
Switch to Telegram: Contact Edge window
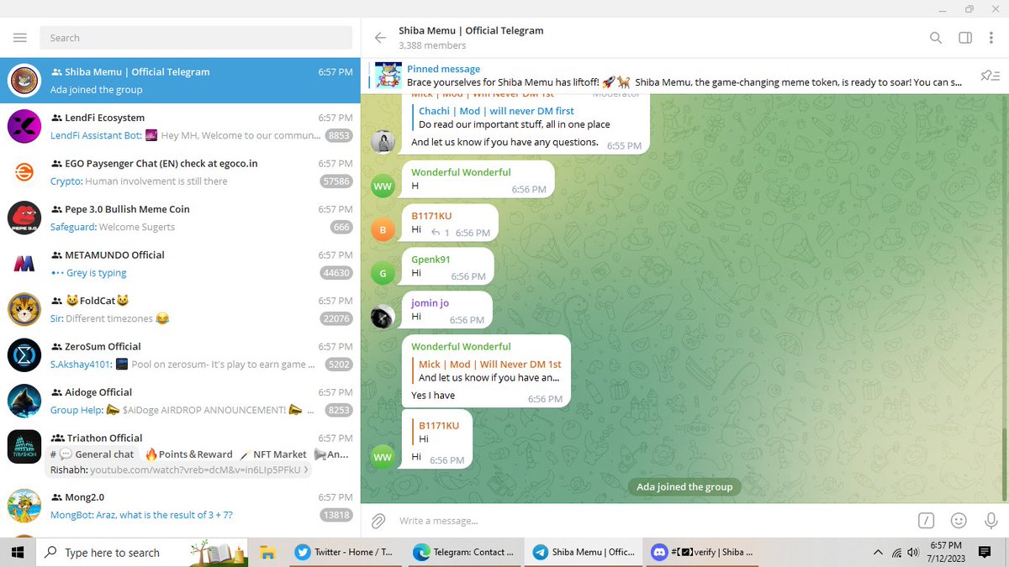[x=463, y=552]
